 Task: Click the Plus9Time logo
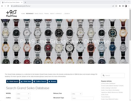(x=11, y=14)
